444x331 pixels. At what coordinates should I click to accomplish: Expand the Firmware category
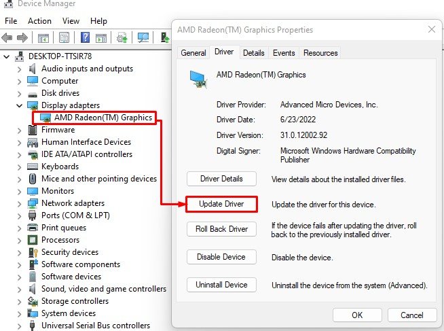pos(19,130)
